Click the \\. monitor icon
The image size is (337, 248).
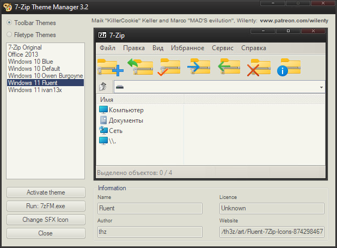click(x=103, y=141)
